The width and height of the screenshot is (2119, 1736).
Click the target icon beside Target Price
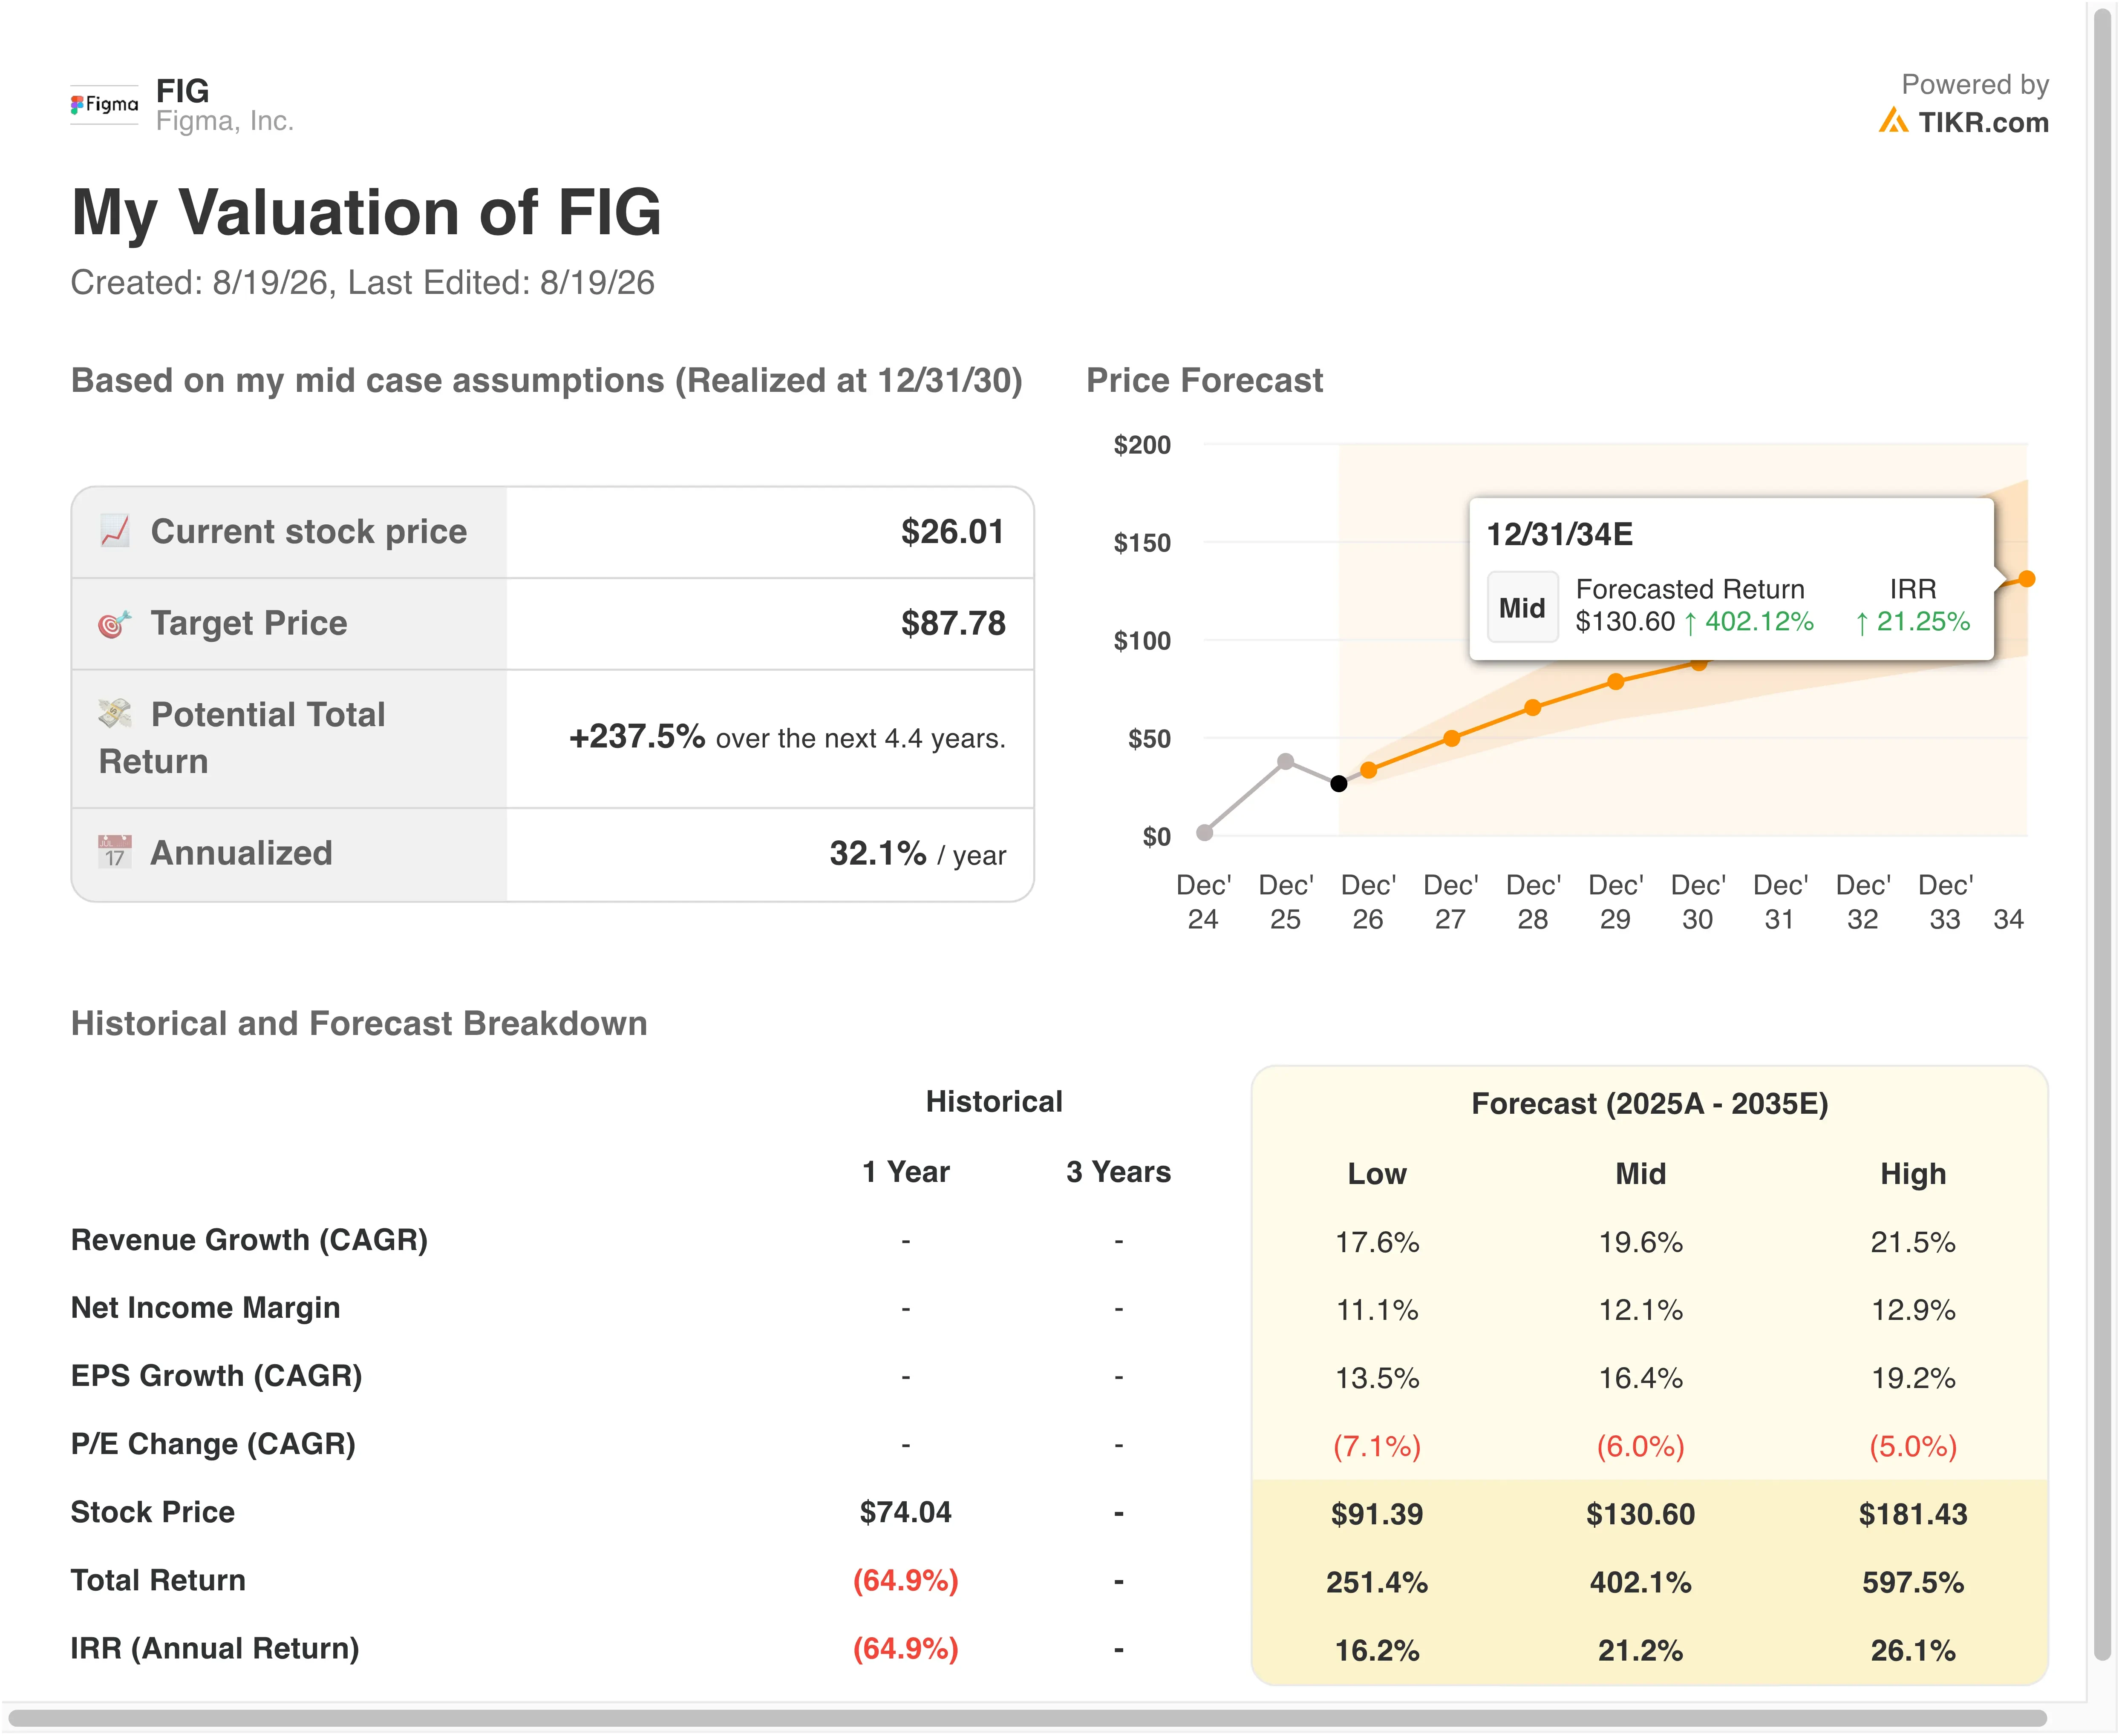point(115,624)
